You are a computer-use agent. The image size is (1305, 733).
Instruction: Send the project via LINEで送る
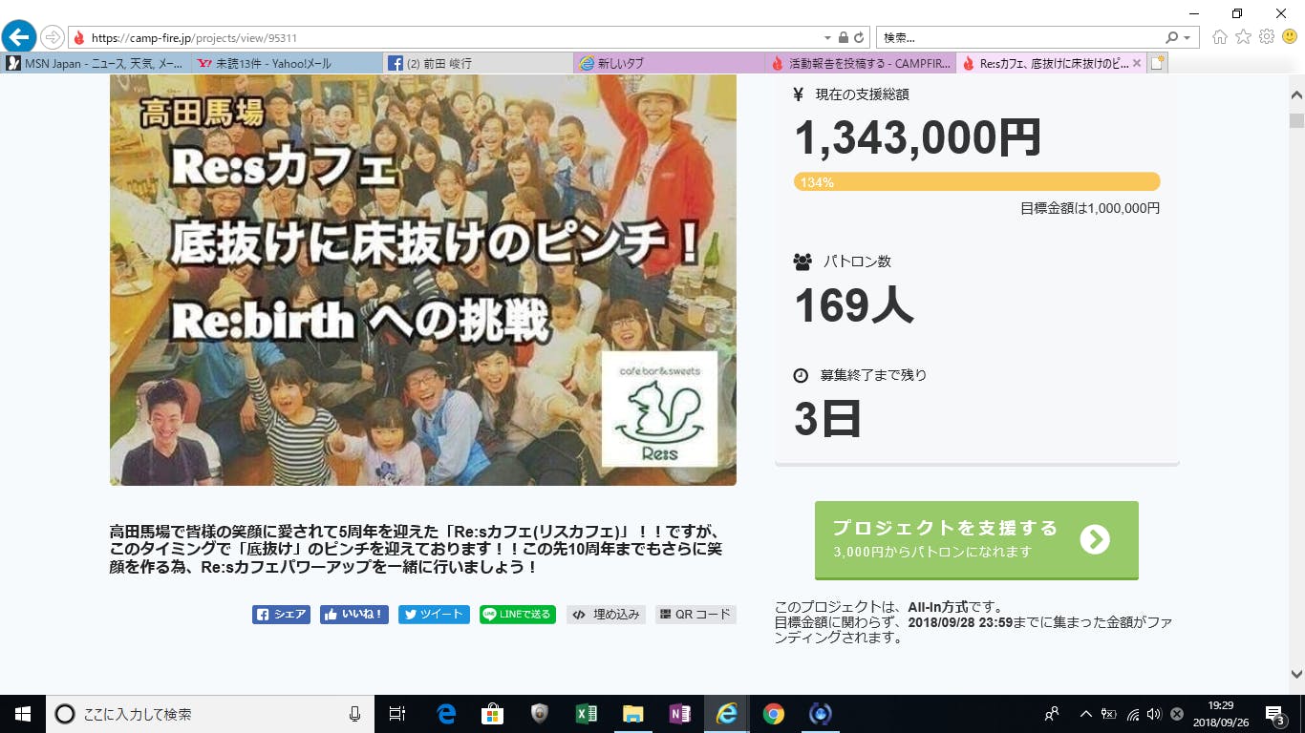(516, 615)
